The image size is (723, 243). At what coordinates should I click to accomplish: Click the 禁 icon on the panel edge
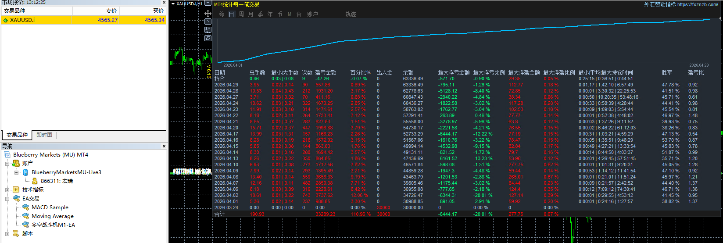click(x=208, y=30)
